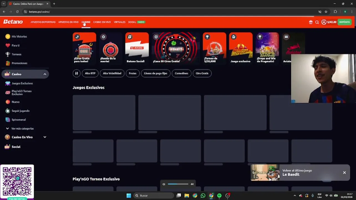Open the filters slider icon button

77,73
